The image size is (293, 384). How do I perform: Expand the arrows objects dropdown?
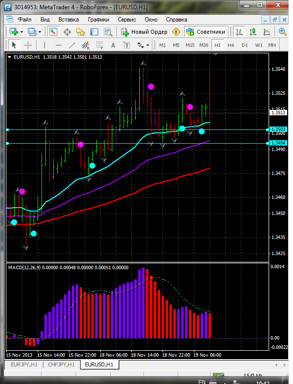click(x=147, y=45)
